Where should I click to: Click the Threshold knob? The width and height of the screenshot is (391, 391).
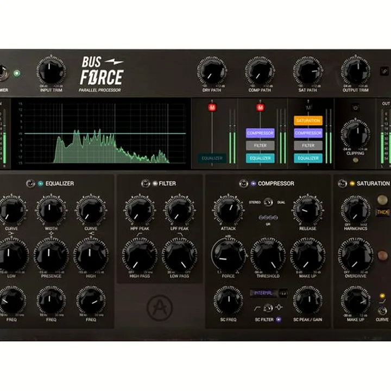268,256
